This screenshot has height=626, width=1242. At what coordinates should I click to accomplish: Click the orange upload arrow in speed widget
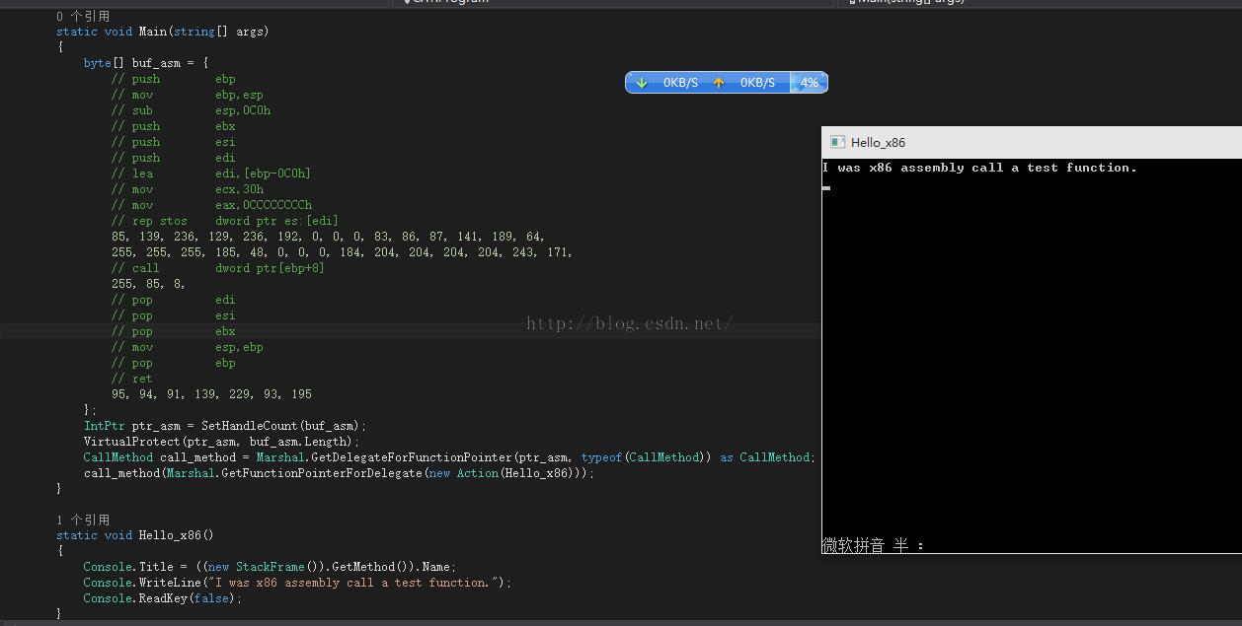719,83
